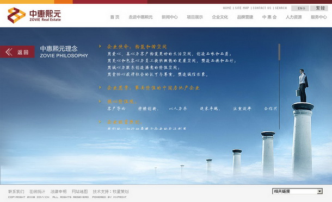Viewport: 332px width, 202px height.
Task: Click the 联系我们 footer link
Action: click(x=16, y=192)
